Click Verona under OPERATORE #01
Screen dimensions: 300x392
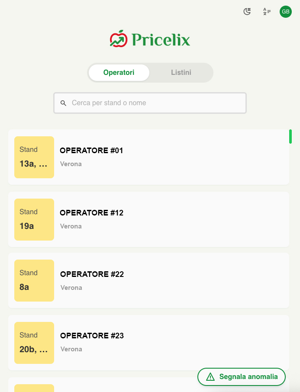pyautogui.click(x=71, y=164)
